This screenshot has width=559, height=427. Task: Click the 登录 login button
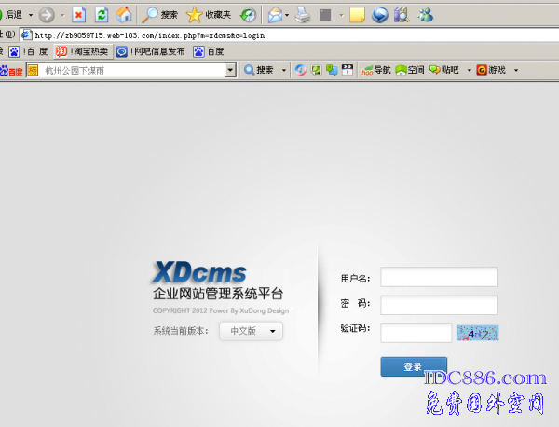pos(414,367)
